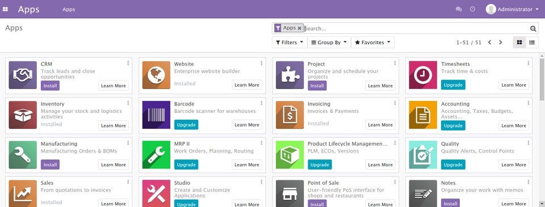Viewport: 545px width, 207px height.
Task: Open the Favorites dropdown
Action: click(x=372, y=43)
